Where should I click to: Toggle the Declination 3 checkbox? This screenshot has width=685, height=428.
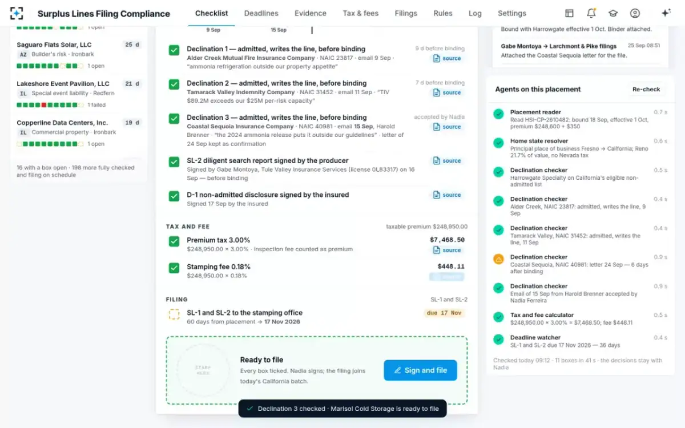tap(174, 119)
